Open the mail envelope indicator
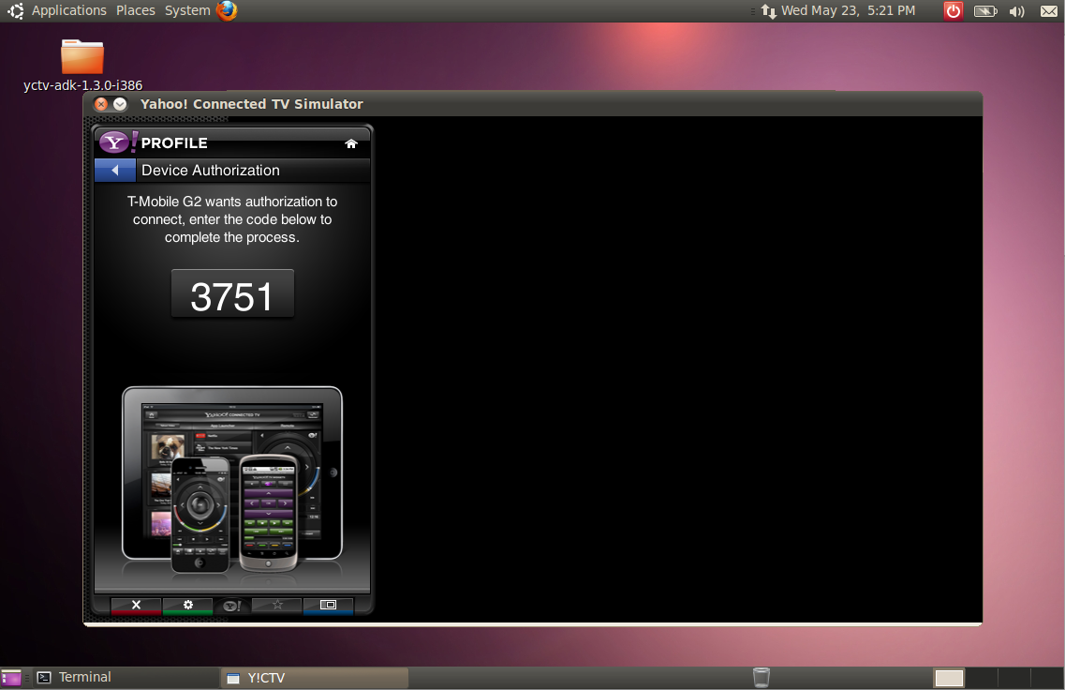The width and height of the screenshot is (1065, 690). click(1049, 11)
